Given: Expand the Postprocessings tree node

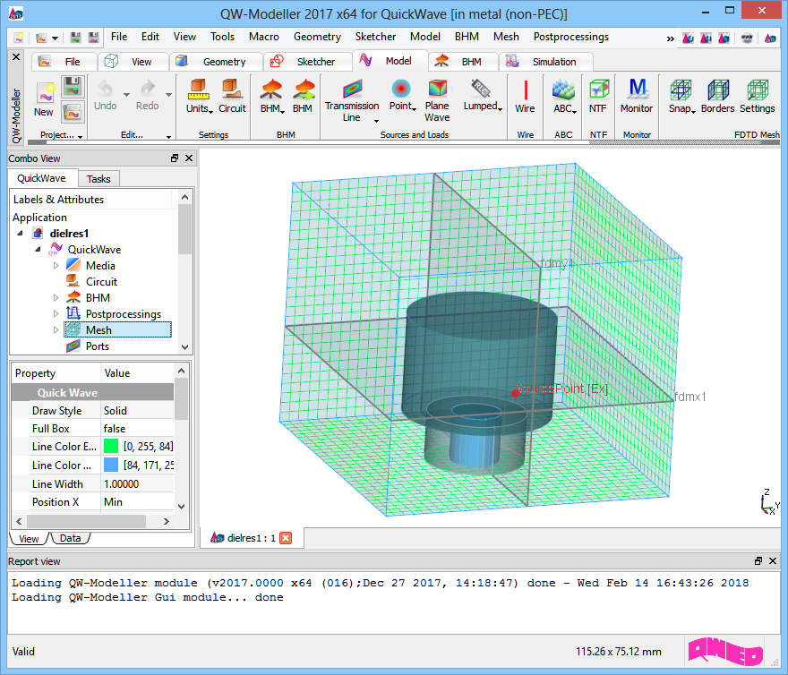Looking at the screenshot, I should coord(56,314).
